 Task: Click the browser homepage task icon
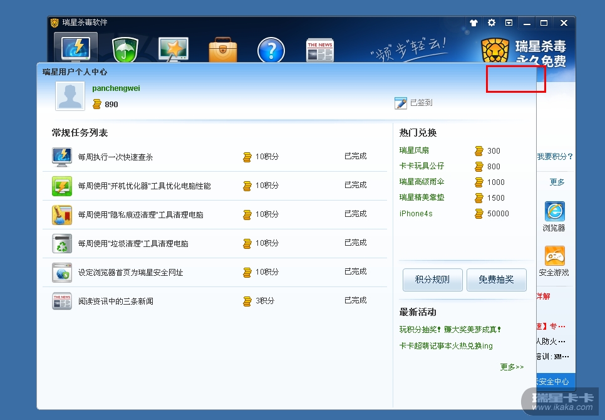pos(62,273)
